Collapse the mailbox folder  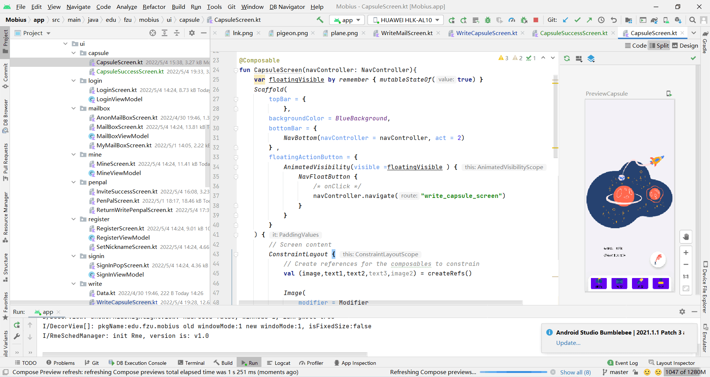(74, 108)
